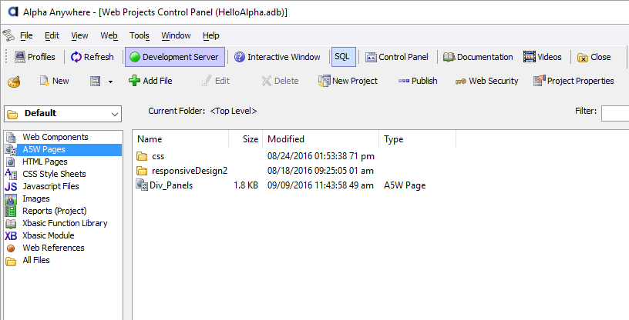629x320 pixels.
Task: Open the View menu
Action: click(79, 35)
